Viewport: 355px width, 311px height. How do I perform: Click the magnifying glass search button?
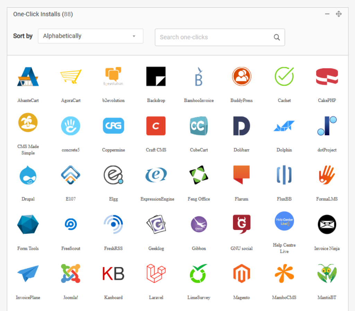277,37
